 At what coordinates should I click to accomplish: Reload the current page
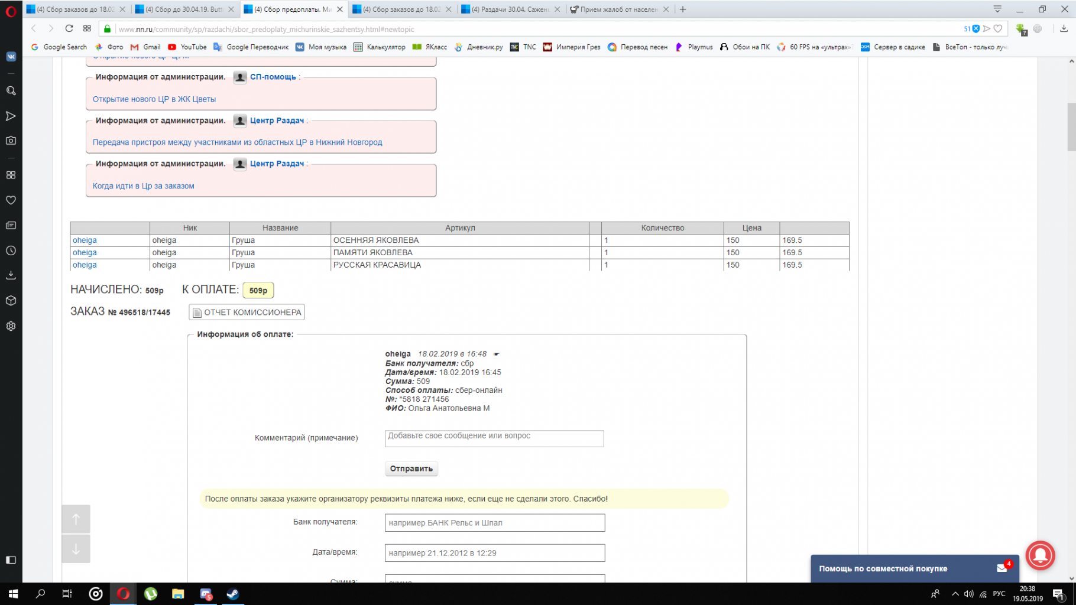click(x=69, y=28)
